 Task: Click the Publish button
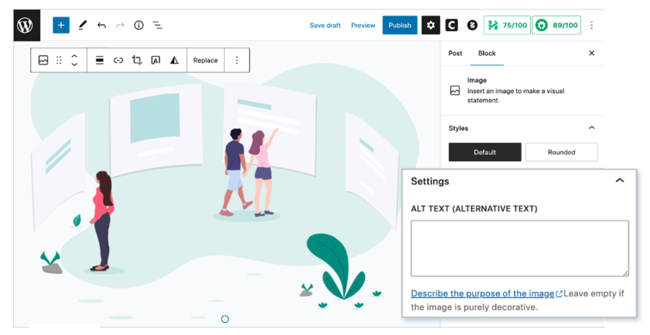[400, 25]
